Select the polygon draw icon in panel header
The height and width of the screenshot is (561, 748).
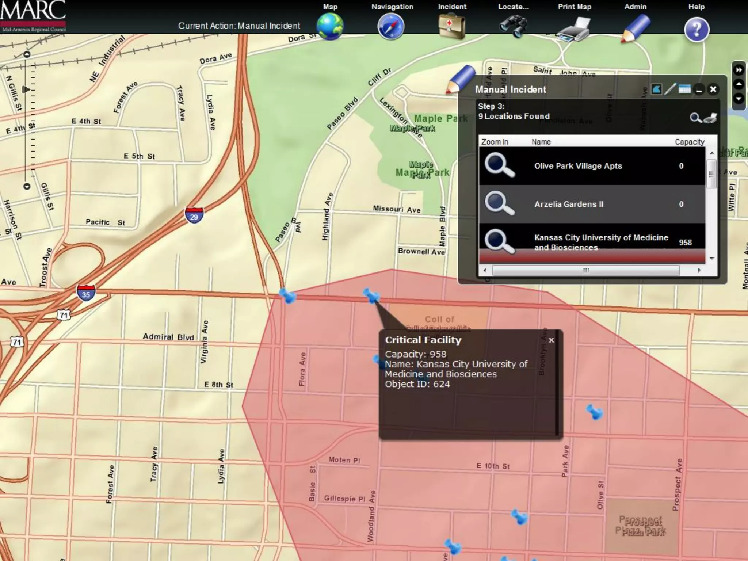point(656,89)
